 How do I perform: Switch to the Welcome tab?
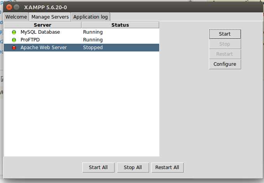click(16, 17)
